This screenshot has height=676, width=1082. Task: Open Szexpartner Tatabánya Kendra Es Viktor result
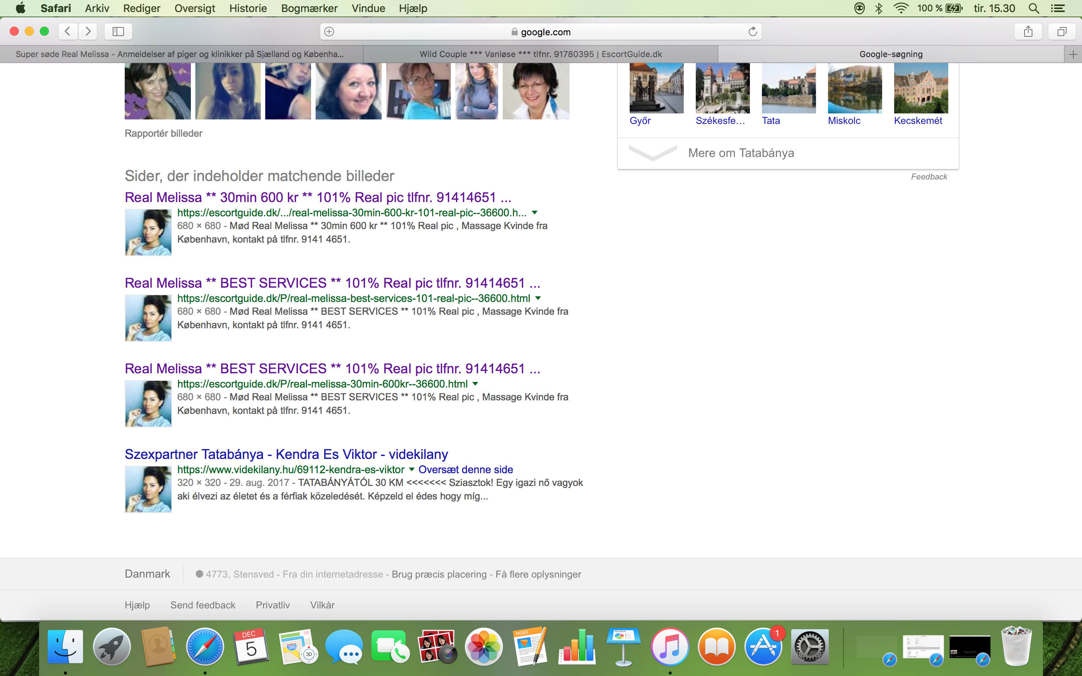286,454
